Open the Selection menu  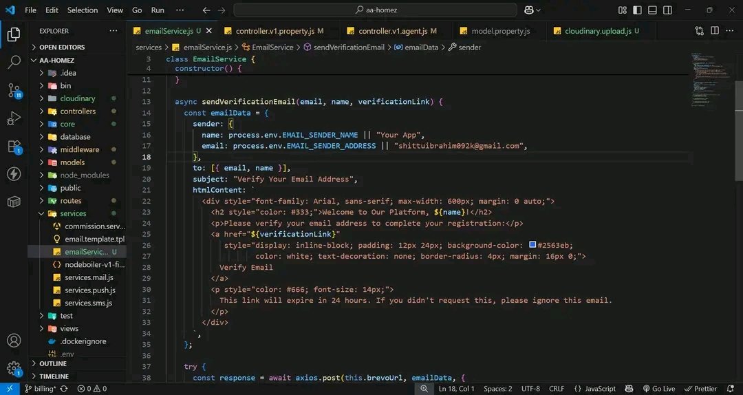click(x=82, y=10)
